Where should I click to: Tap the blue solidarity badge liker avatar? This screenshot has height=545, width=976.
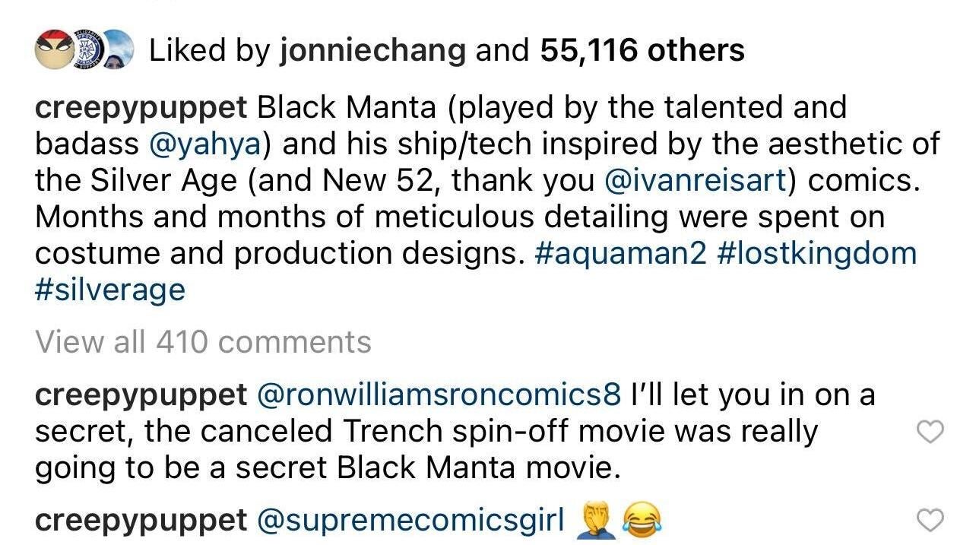(87, 51)
